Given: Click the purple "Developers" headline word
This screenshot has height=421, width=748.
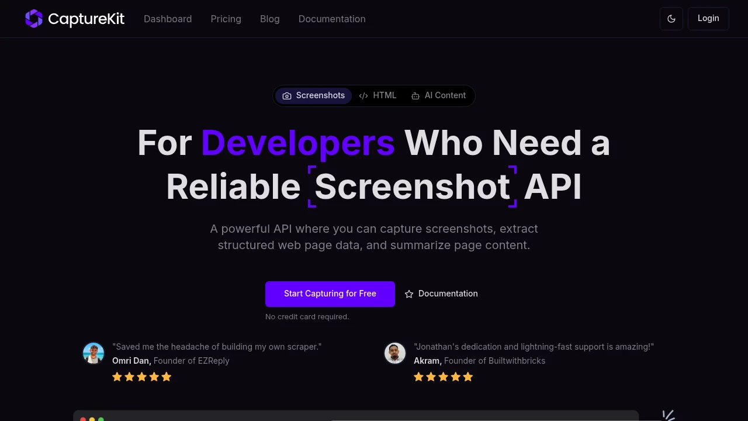Looking at the screenshot, I should [298, 143].
